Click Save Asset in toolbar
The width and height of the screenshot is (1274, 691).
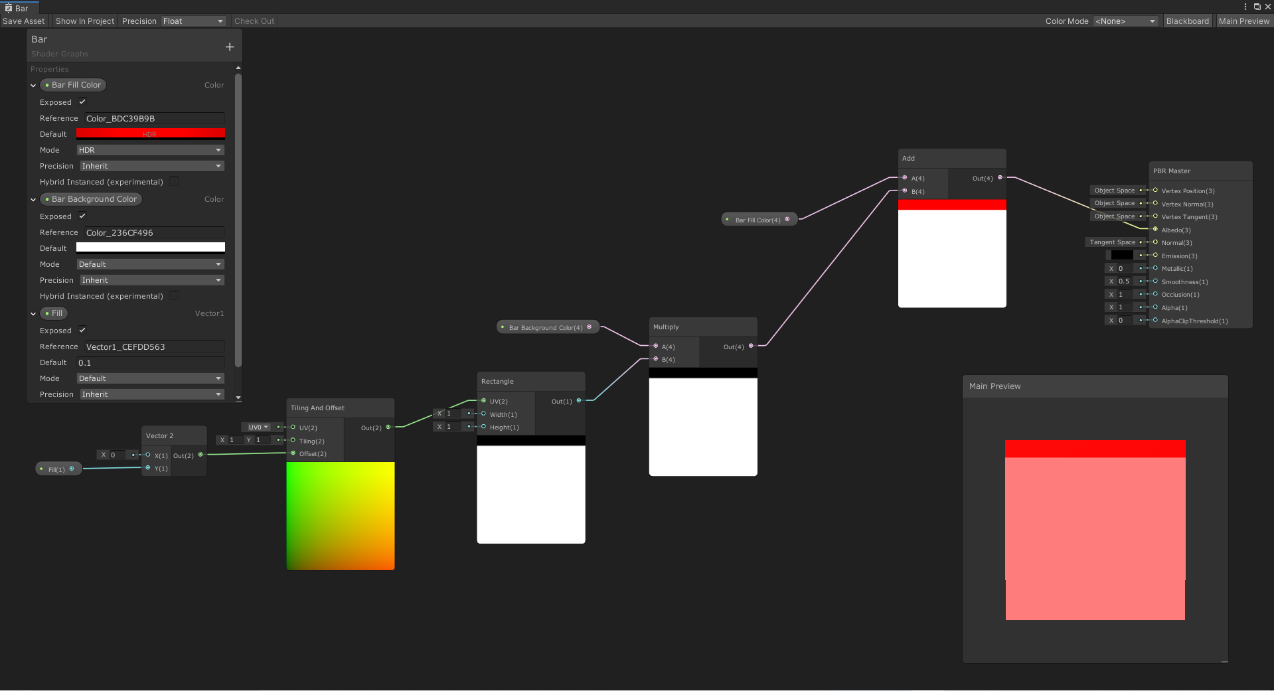pyautogui.click(x=24, y=21)
